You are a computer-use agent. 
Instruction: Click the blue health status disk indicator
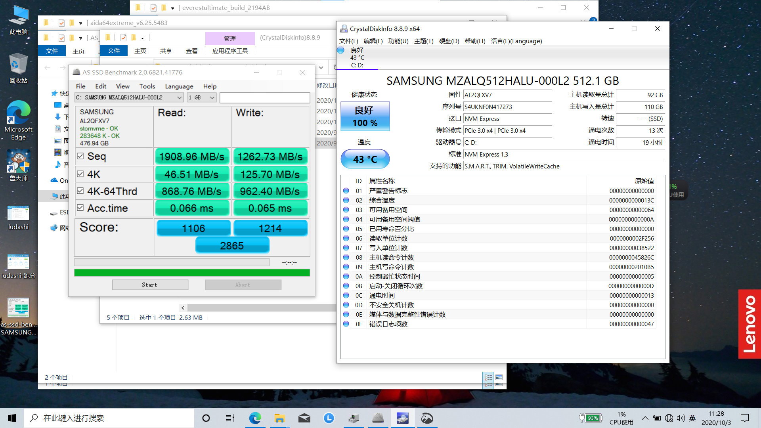tap(340, 50)
